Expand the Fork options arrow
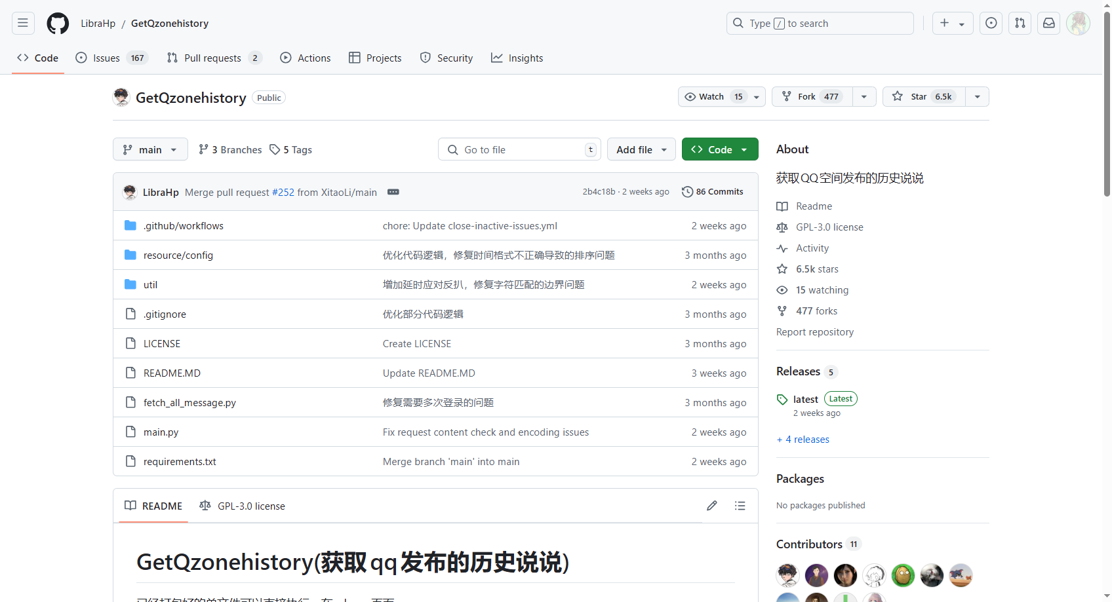 click(x=864, y=96)
